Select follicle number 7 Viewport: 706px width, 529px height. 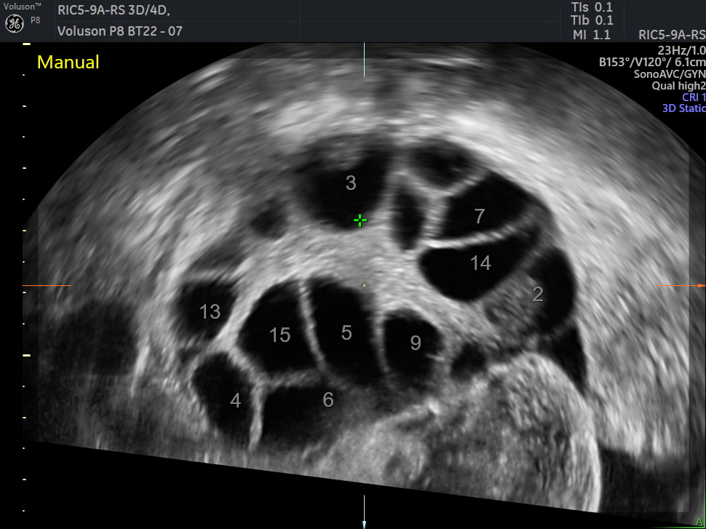tap(479, 216)
